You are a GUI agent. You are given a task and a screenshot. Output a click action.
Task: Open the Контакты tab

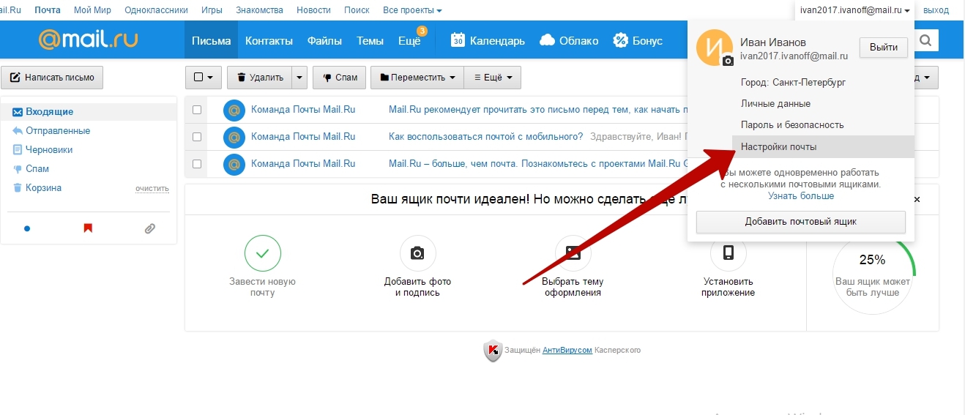click(269, 41)
